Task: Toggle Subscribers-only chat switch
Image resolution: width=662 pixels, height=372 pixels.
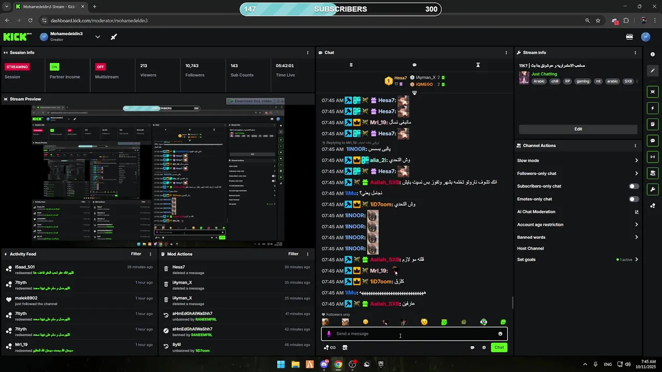Action: 634,186
